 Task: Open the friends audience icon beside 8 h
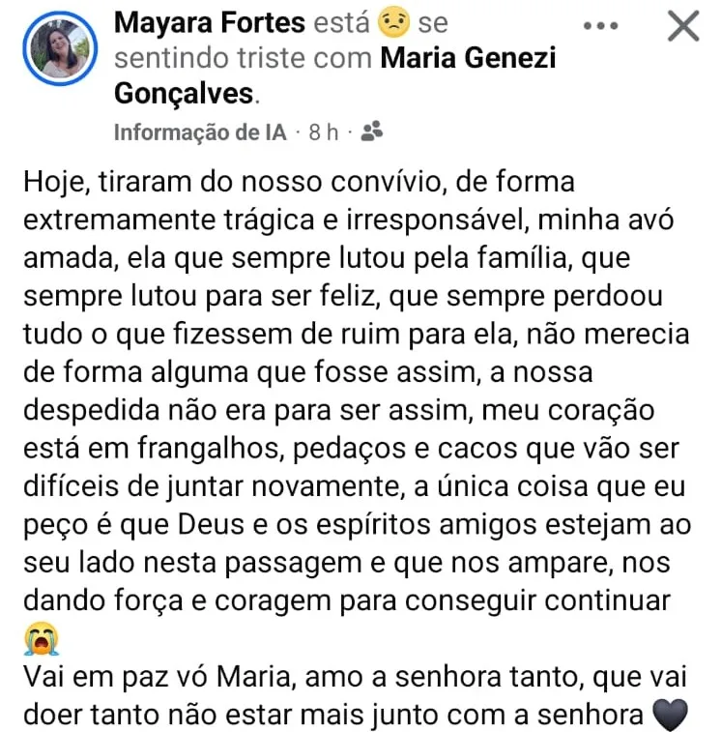[372, 132]
